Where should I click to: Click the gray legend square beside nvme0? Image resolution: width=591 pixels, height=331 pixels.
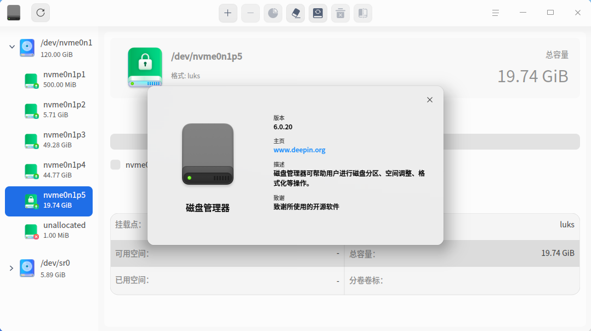click(x=115, y=164)
